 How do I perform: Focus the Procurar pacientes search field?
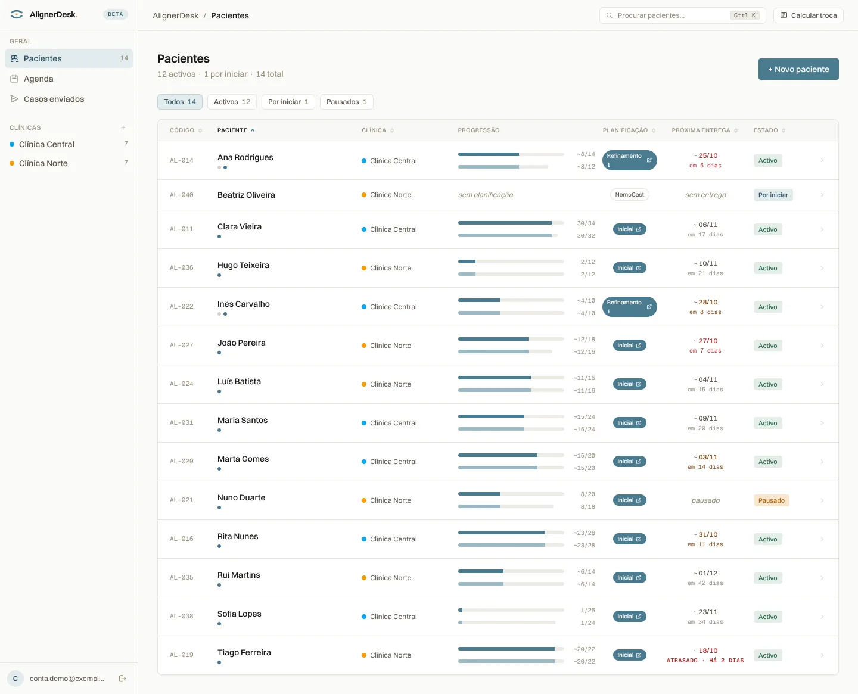point(683,15)
